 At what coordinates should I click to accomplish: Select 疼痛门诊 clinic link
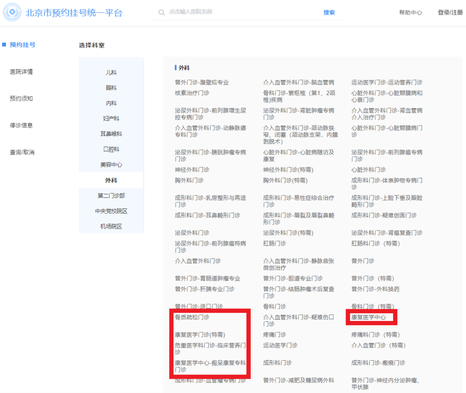click(x=274, y=335)
